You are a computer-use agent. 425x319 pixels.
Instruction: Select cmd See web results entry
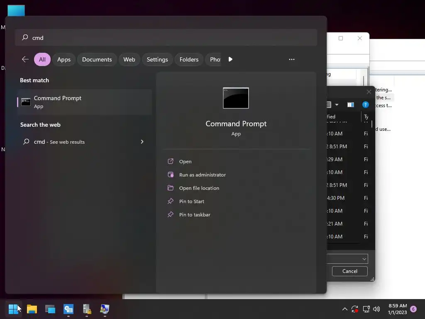(x=84, y=142)
